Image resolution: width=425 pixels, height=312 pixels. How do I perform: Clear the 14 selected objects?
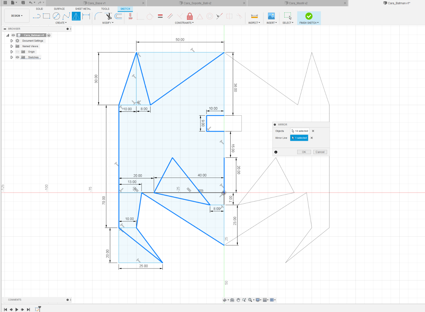(x=313, y=131)
